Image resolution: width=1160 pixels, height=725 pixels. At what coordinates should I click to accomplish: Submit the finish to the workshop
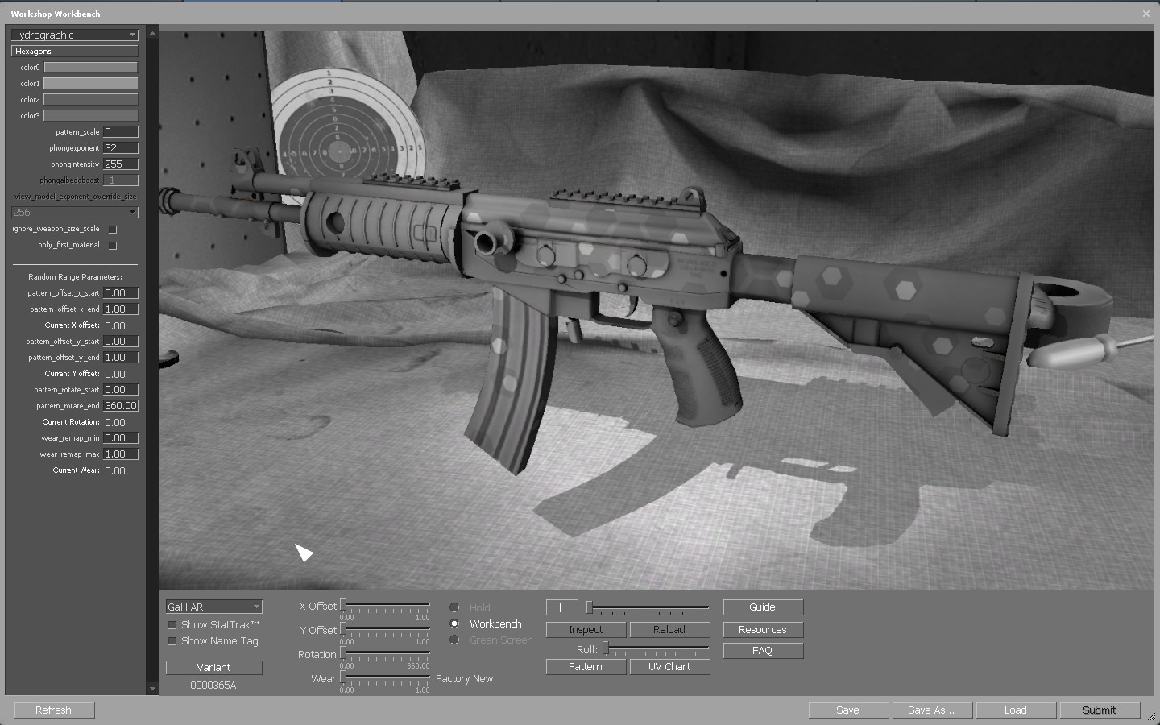(x=1100, y=710)
